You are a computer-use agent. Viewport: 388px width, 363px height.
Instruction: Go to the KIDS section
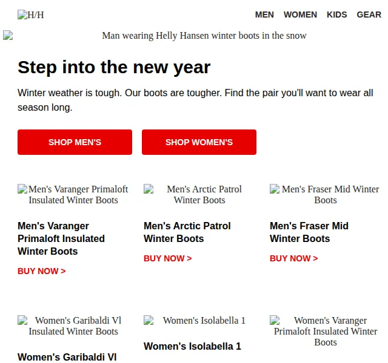click(337, 15)
